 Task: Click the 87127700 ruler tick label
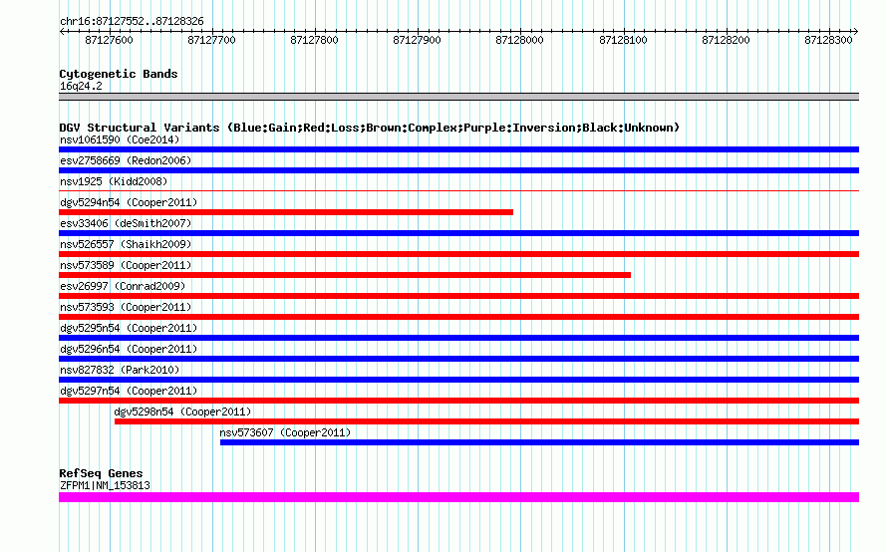pyautogui.click(x=211, y=40)
